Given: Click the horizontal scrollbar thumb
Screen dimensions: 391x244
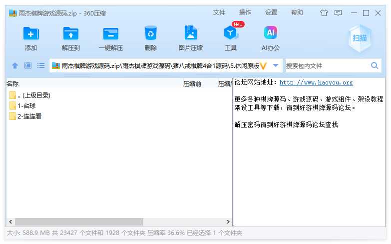Looking at the screenshot, I should click(79, 221).
